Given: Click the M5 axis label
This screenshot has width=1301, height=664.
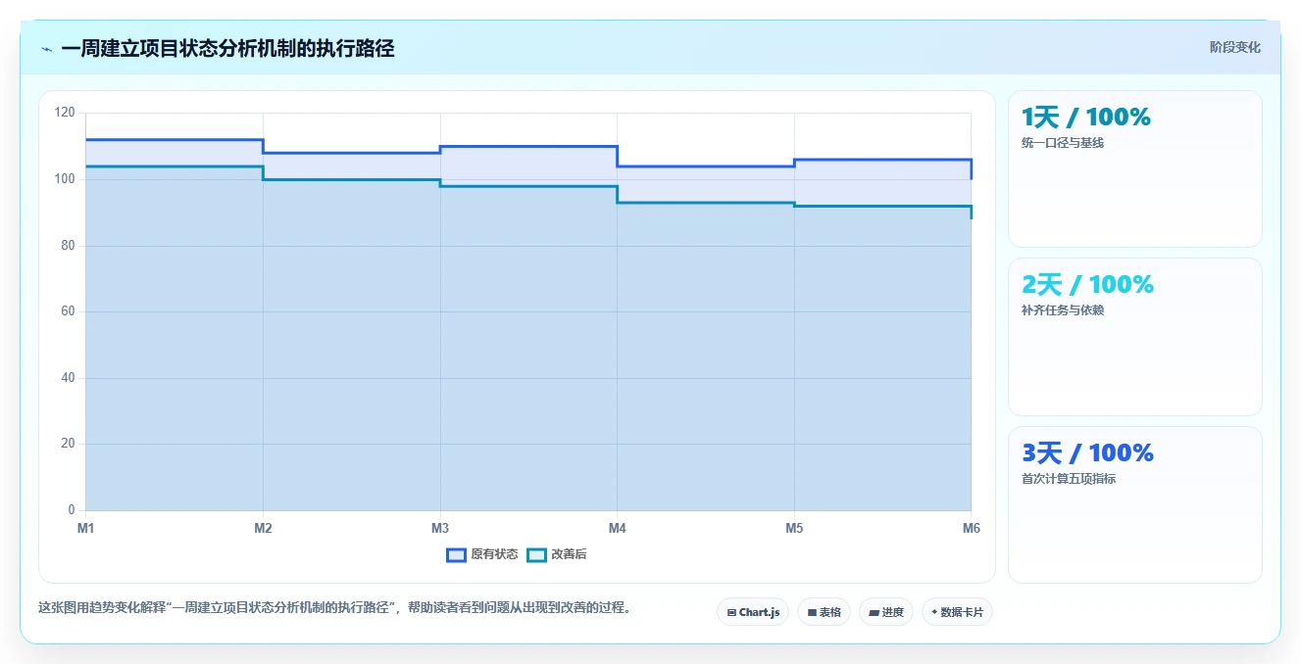Looking at the screenshot, I should tap(794, 529).
